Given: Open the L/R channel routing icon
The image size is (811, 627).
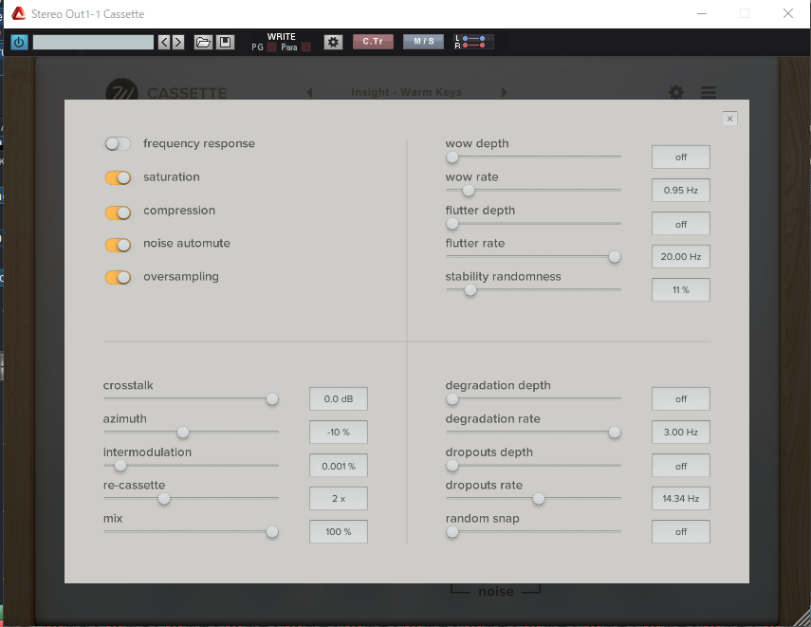Looking at the screenshot, I should tap(473, 42).
